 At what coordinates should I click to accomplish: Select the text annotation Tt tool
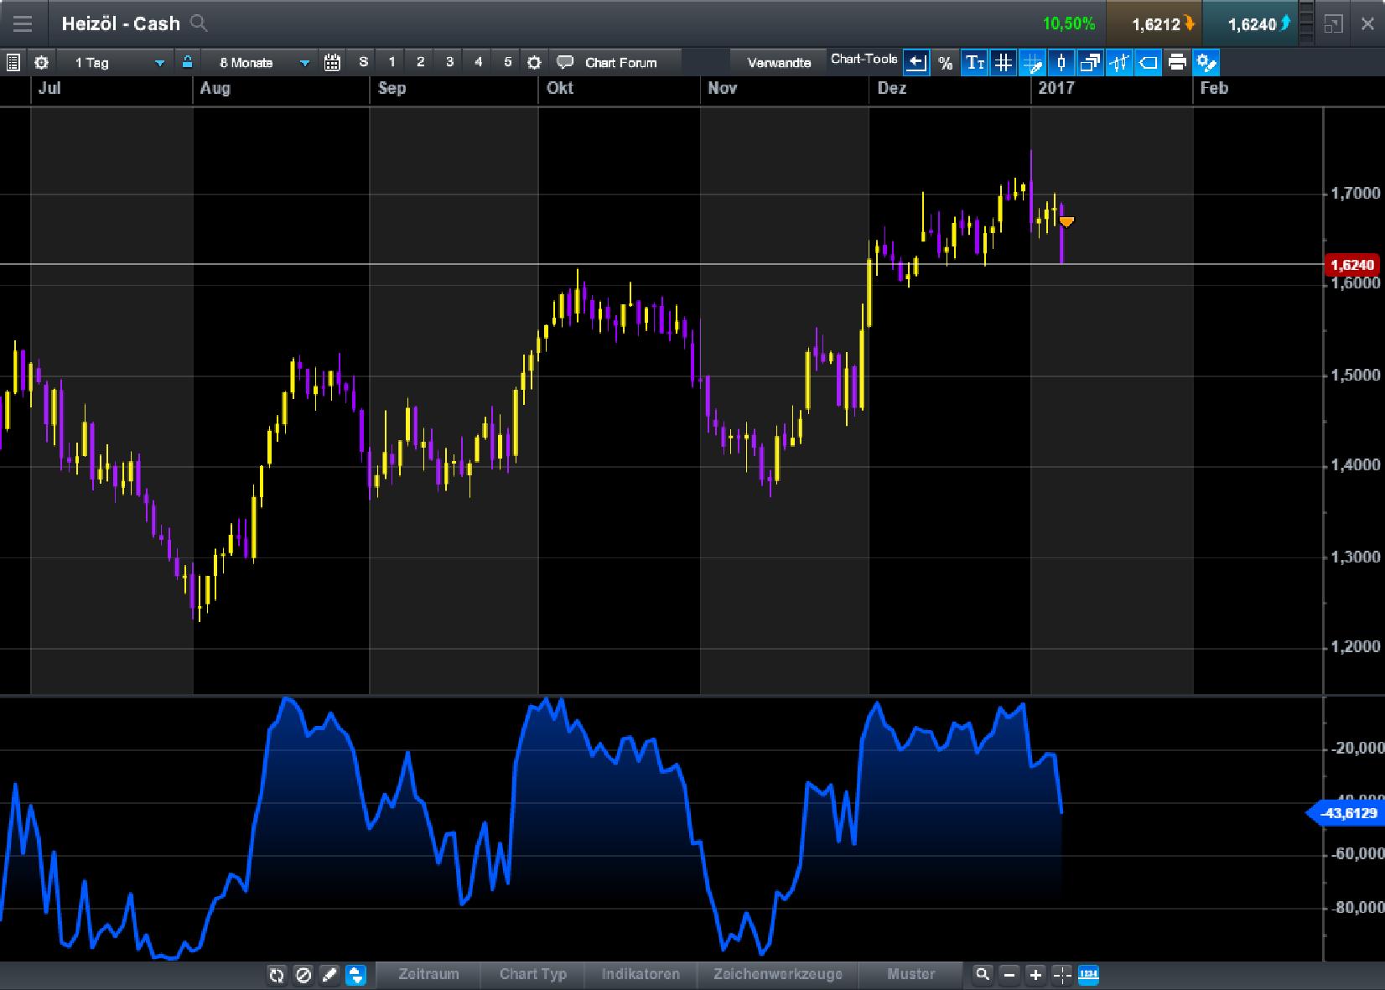tap(974, 61)
